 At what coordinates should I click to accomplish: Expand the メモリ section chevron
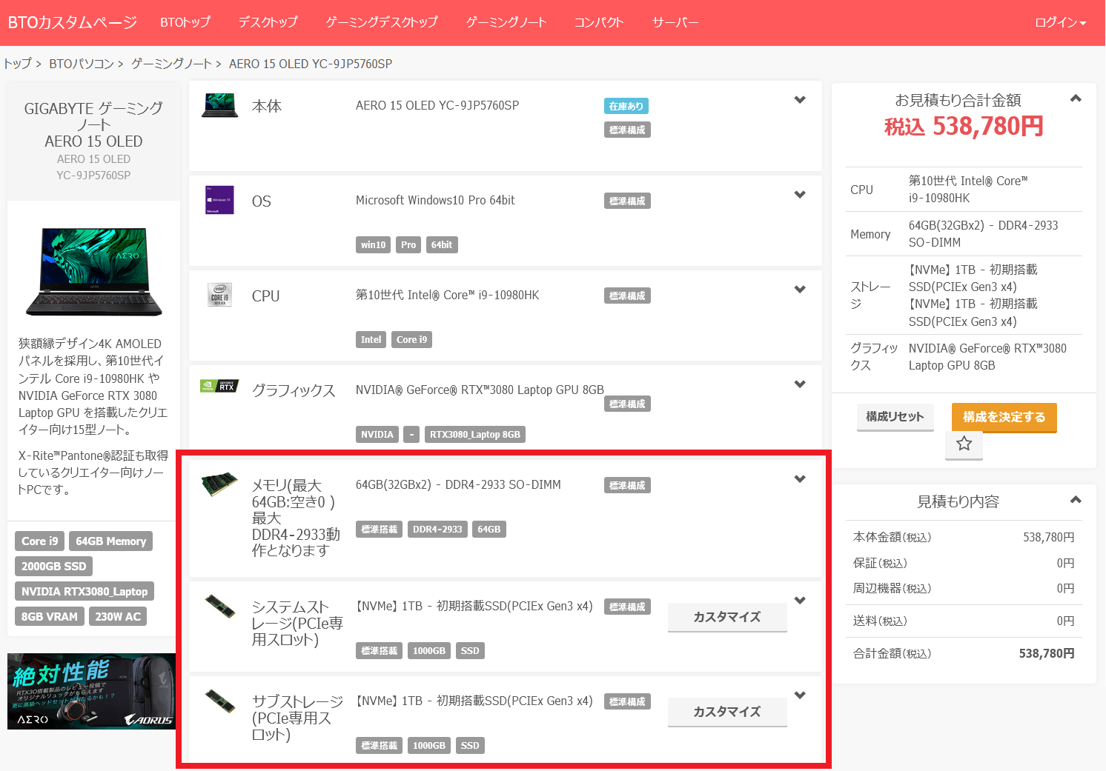(x=800, y=479)
